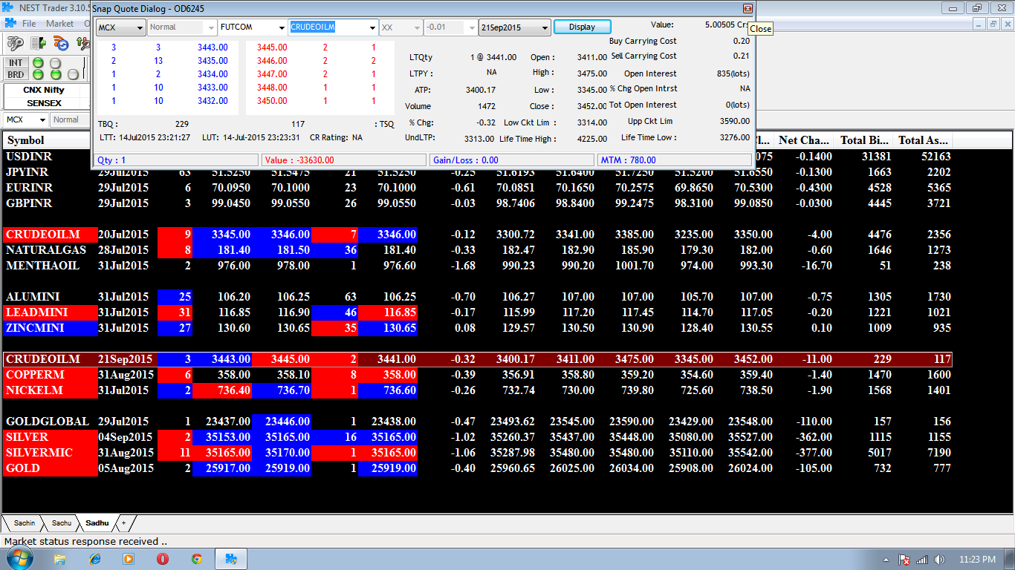Screen dimensions: 1015x570
Task: Click the volume speaker tray icon
Action: pos(940,559)
